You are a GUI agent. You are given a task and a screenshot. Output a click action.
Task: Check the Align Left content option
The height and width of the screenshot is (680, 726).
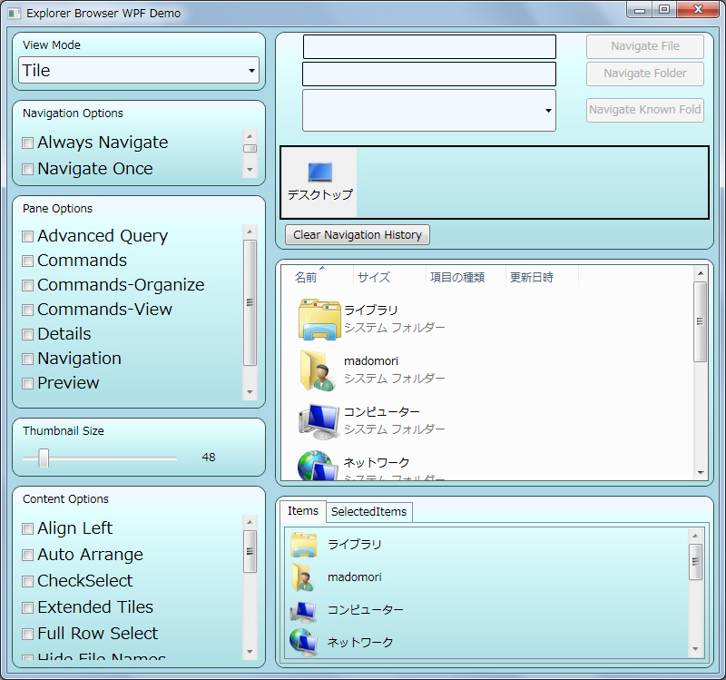[28, 528]
